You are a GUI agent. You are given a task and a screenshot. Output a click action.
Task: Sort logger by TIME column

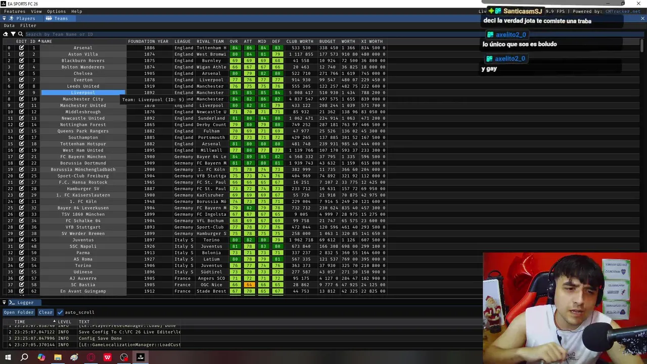click(x=20, y=322)
